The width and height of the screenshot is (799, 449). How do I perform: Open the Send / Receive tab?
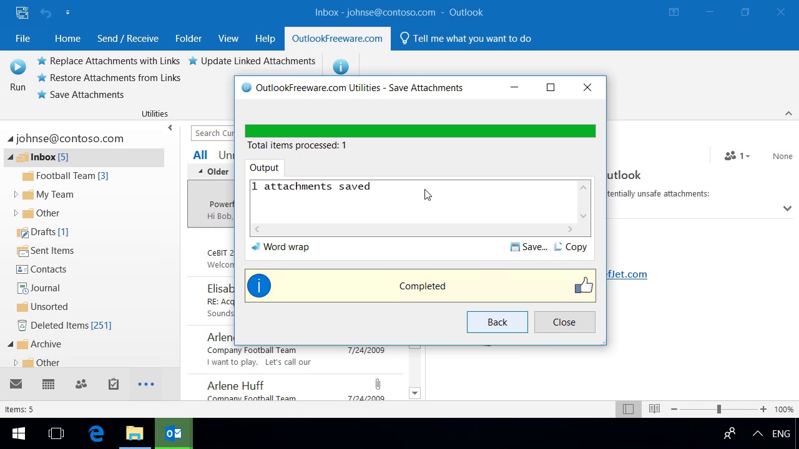click(128, 39)
